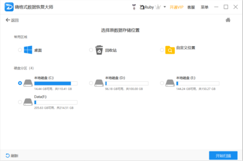
Task: Click the Data(F:) usage bar
Action: pyautogui.click(x=56, y=103)
